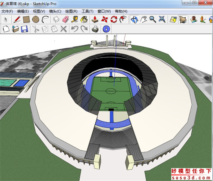The width and height of the screenshot is (213, 181).
Task: Create a new file with New icon
Action: point(6,29)
